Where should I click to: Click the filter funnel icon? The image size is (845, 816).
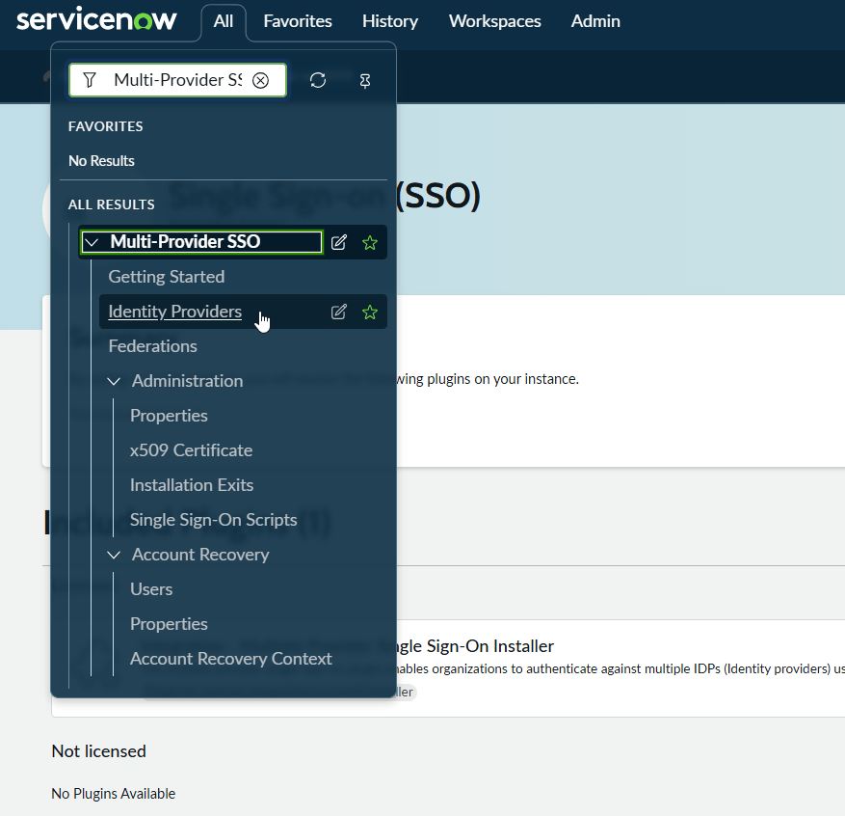[90, 80]
